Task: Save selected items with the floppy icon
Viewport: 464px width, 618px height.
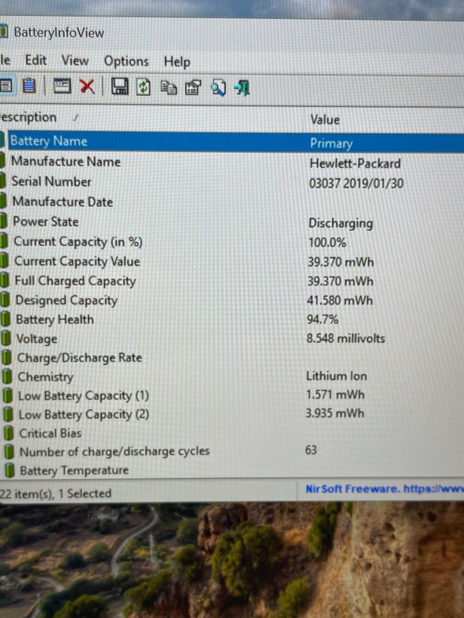Action: [120, 87]
